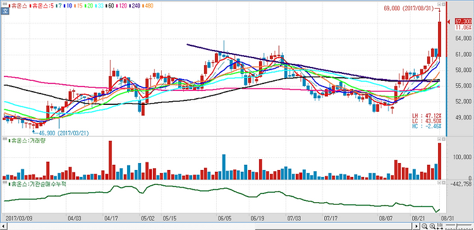Click the volume panel maximize icon

[444, 140]
